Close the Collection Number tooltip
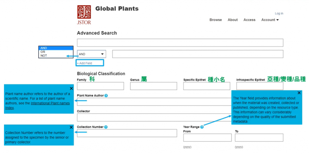 click(x=71, y=127)
